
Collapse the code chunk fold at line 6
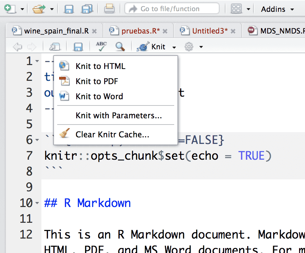click(37, 140)
